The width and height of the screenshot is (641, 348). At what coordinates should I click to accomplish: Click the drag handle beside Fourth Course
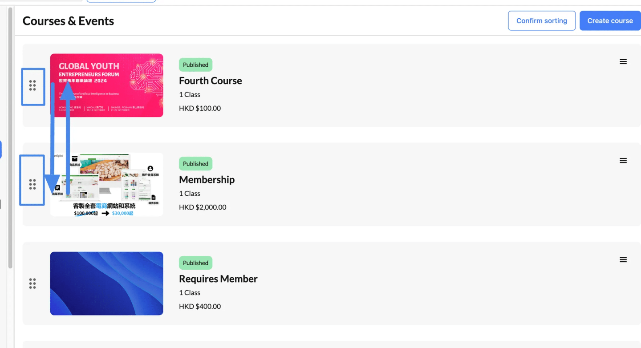click(32, 85)
